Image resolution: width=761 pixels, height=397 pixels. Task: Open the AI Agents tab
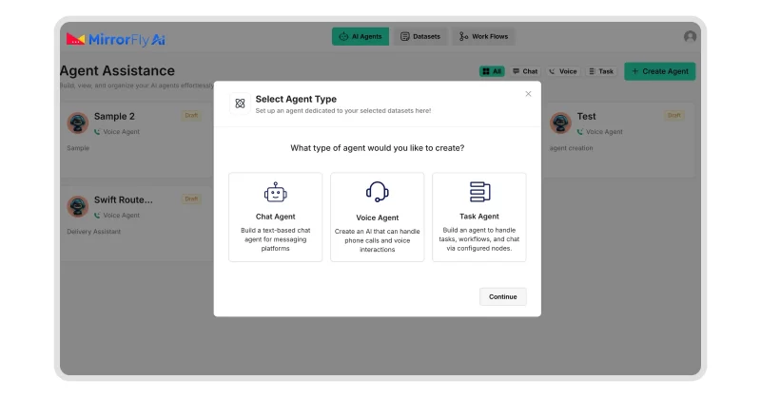pos(361,36)
